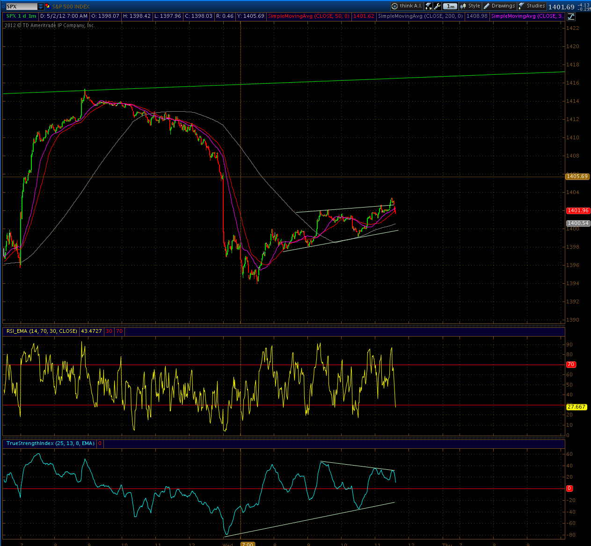This screenshot has height=546, width=591.
Task: Click the red 70 RSI axis bubble
Action: pos(571,365)
